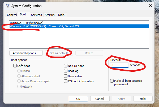Open Advanced options for boot
Viewport: 159px width, 107px height.
click(26, 53)
